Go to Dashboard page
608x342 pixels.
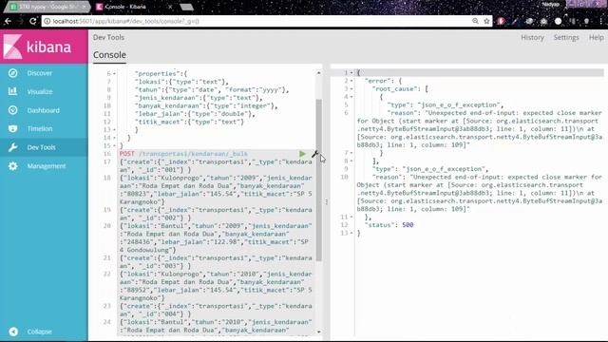point(44,110)
